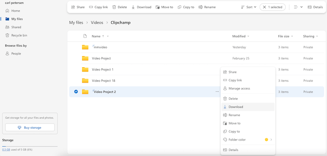
Task: Click the Video Project 2 folder icon
Action: pos(85,92)
